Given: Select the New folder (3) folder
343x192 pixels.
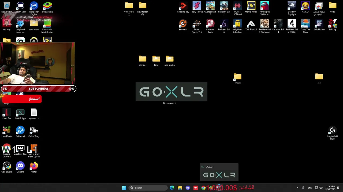Looking at the screenshot, I should 143,9.
